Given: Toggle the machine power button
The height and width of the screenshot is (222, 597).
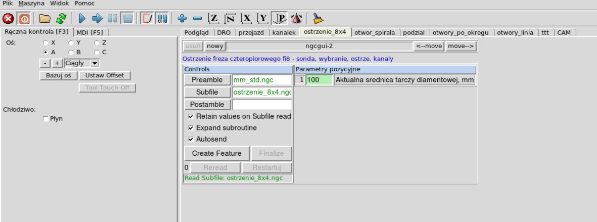Looking at the screenshot, I should point(24,18).
